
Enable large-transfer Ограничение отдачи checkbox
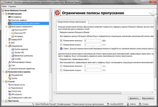coord(61,45)
